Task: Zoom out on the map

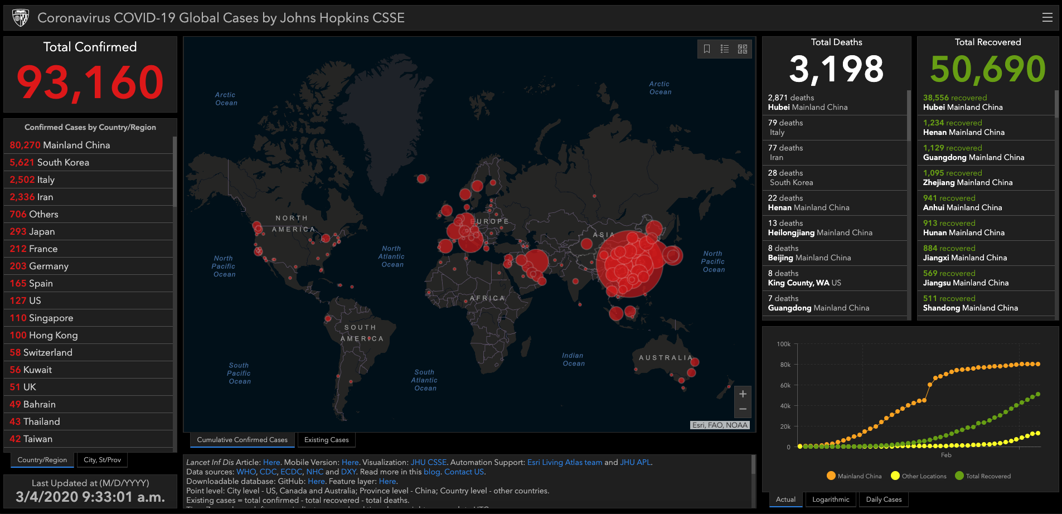Action: 743,409
